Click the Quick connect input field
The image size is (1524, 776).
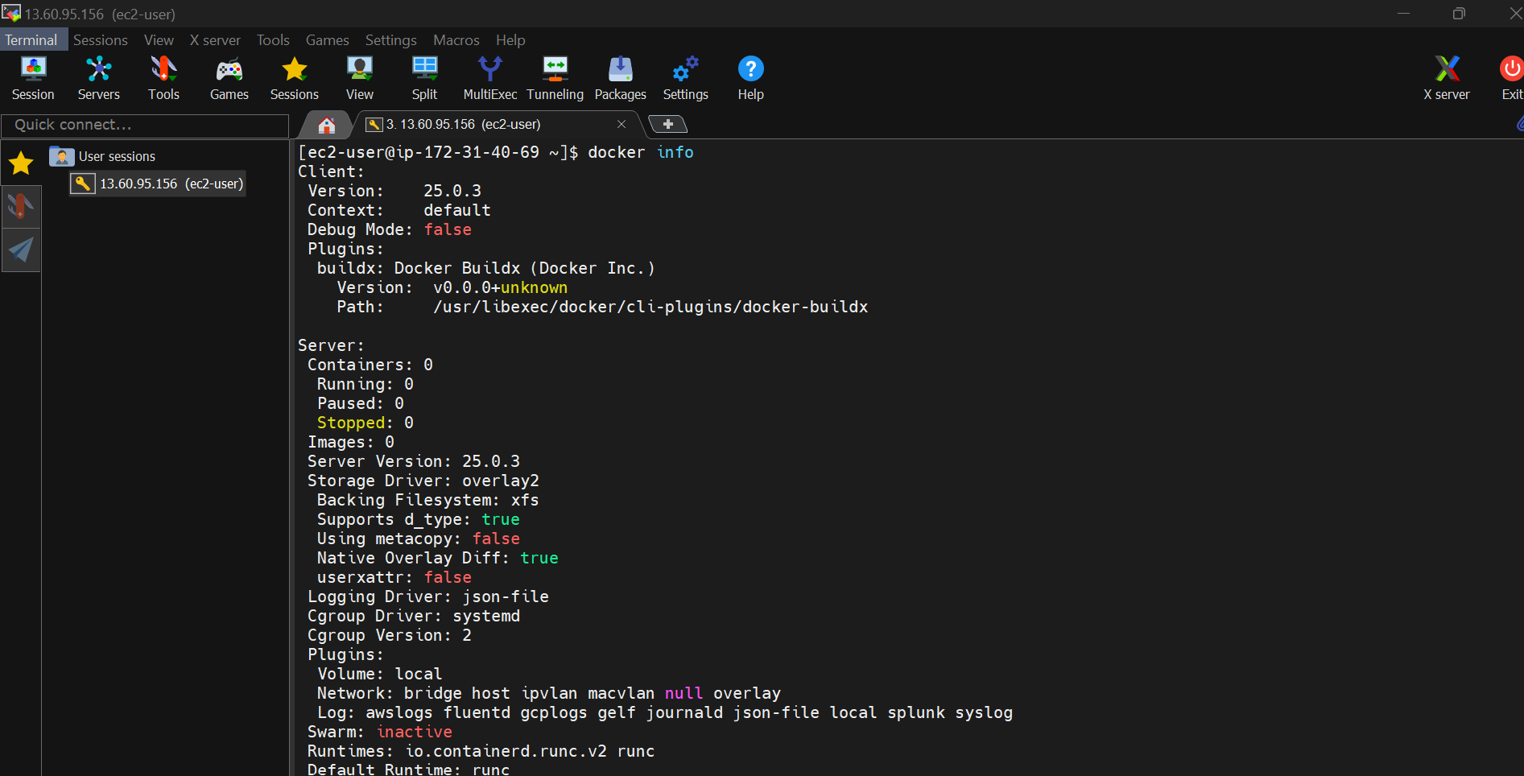[145, 125]
